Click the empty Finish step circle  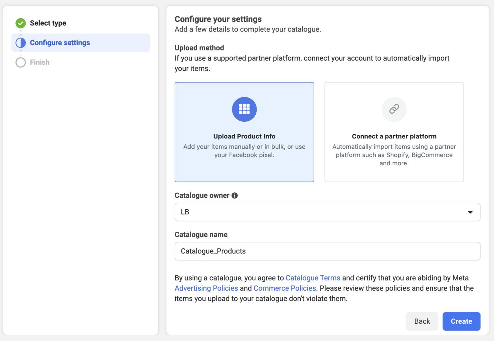20,62
